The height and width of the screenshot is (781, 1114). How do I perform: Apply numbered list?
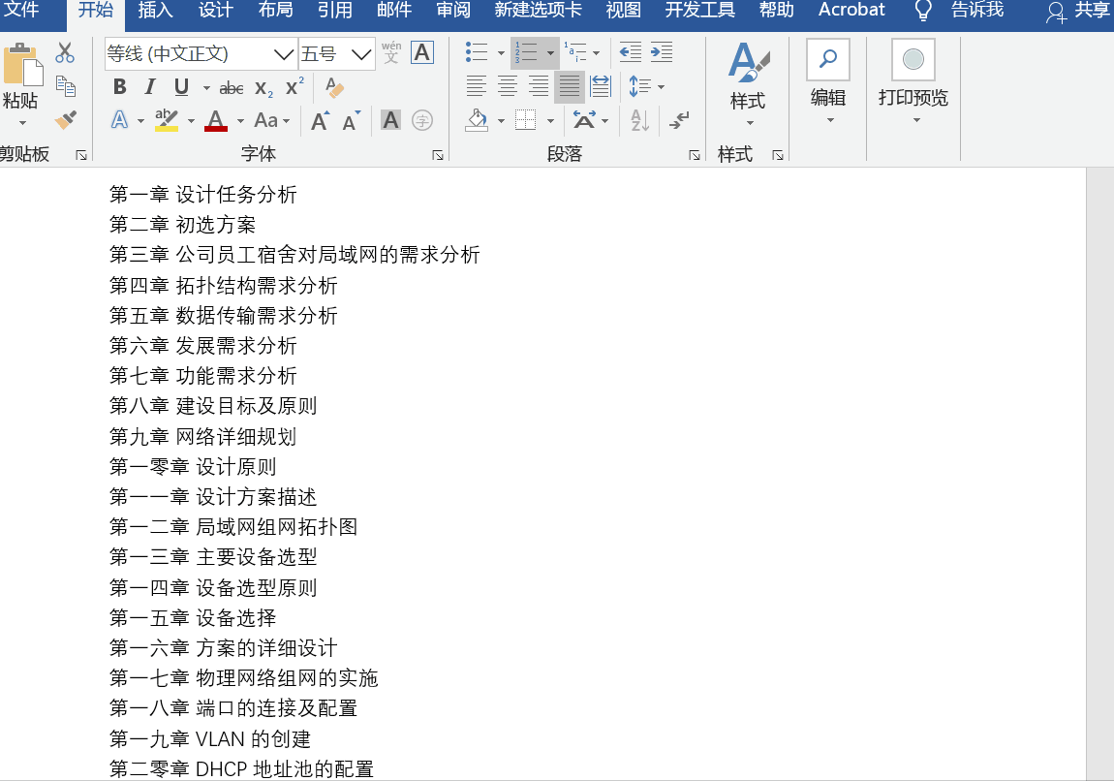click(526, 52)
